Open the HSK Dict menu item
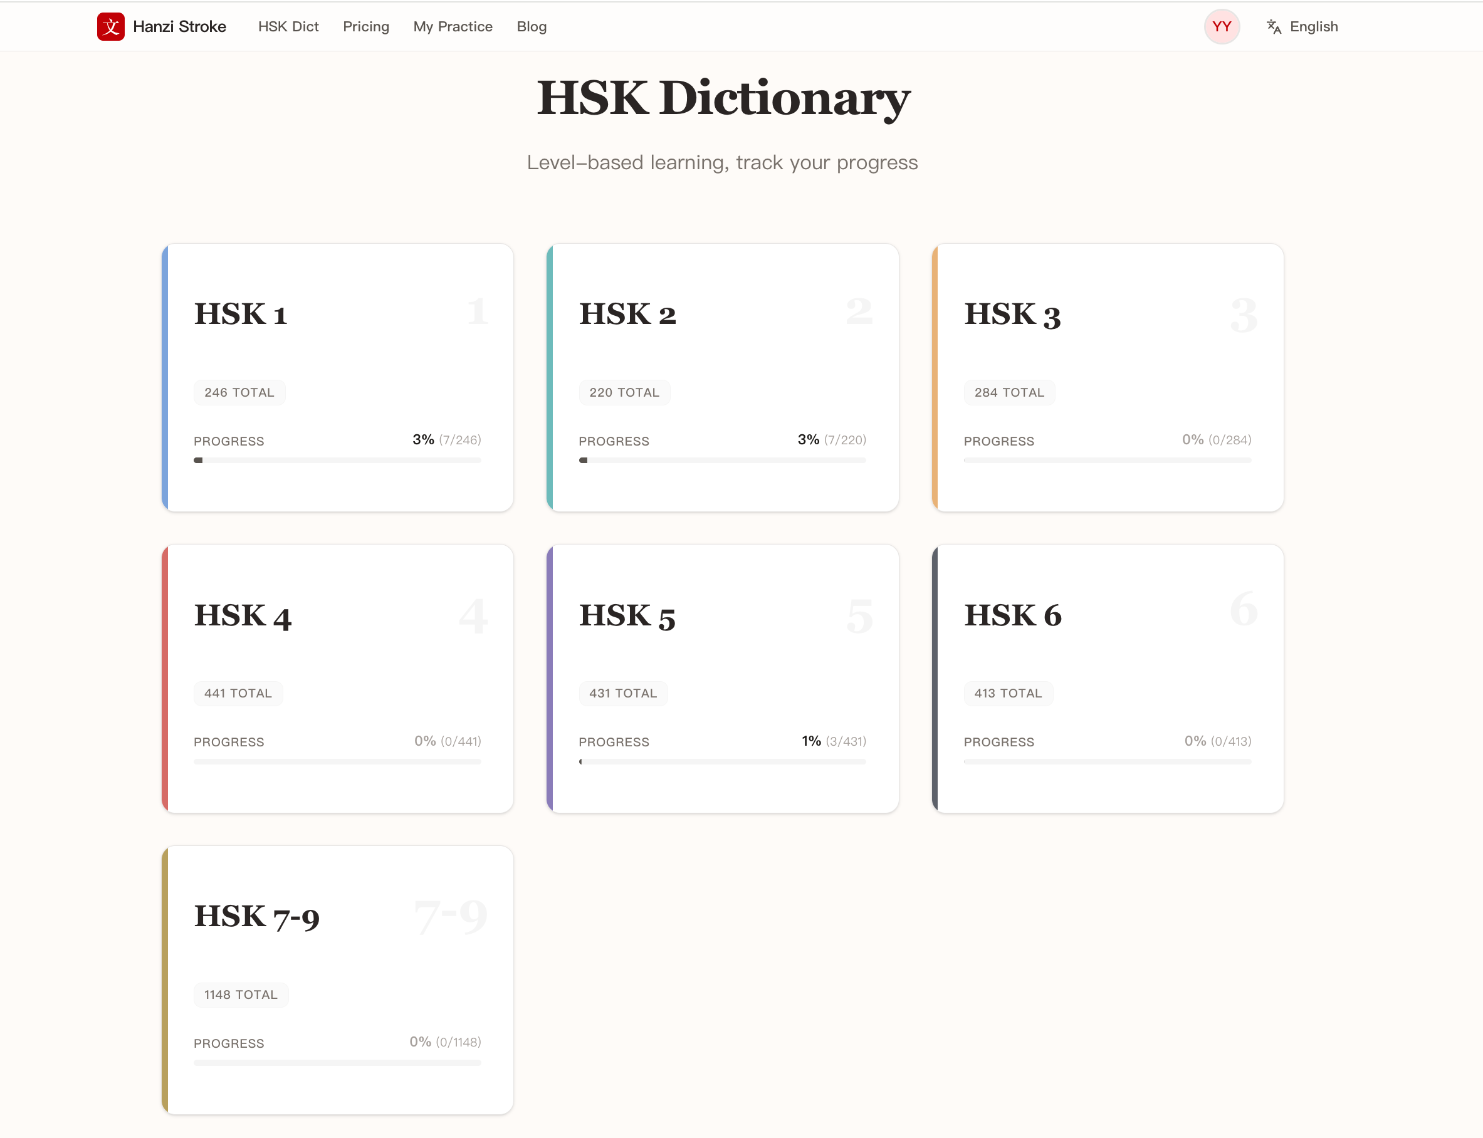The height and width of the screenshot is (1138, 1483). click(x=288, y=26)
